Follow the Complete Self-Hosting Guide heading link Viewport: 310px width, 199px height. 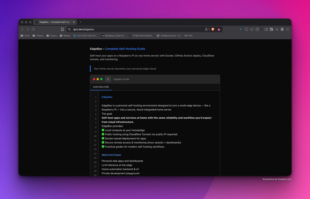[x=125, y=49]
